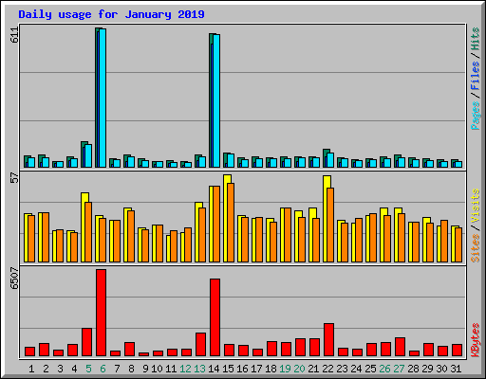The height and width of the screenshot is (379, 486).
Task: Click the red KBytes bar for day 1
Action: [x=29, y=352]
